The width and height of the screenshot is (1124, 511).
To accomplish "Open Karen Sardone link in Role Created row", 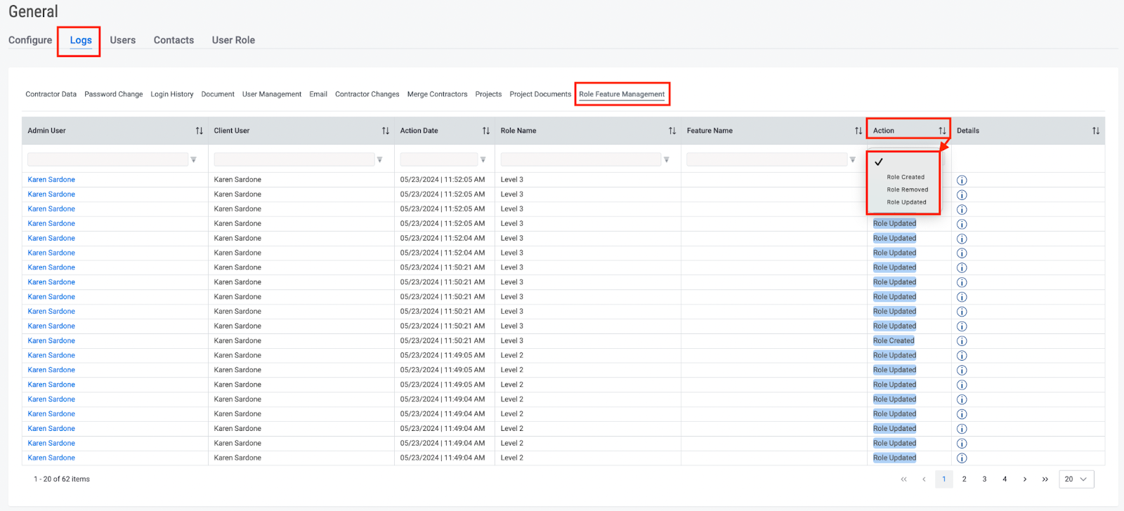I will tap(51, 341).
